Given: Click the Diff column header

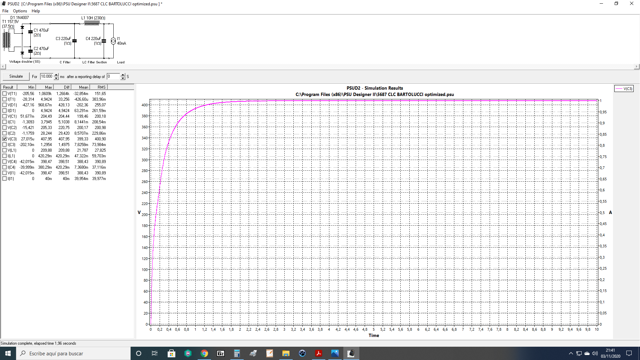Looking at the screenshot, I should coord(62,87).
